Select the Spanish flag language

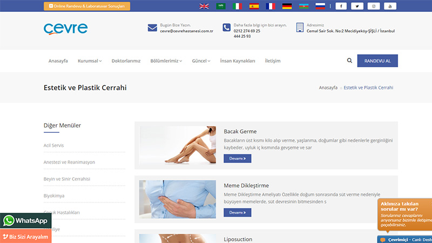coord(254,6)
